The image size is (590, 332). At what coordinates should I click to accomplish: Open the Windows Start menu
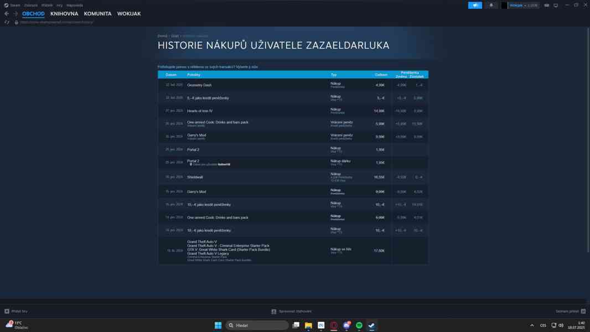point(218,325)
